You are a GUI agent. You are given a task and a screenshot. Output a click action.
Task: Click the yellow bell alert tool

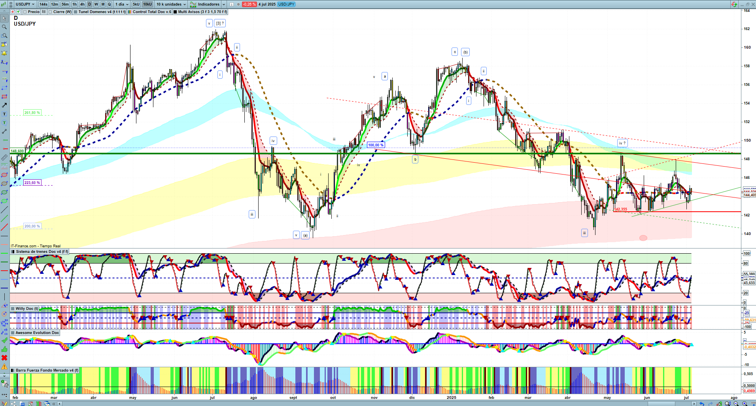point(4,53)
